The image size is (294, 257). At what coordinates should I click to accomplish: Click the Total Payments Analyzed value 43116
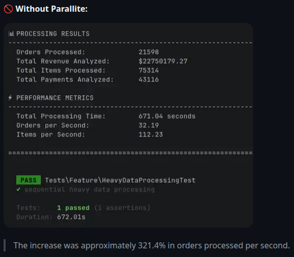tap(148, 80)
